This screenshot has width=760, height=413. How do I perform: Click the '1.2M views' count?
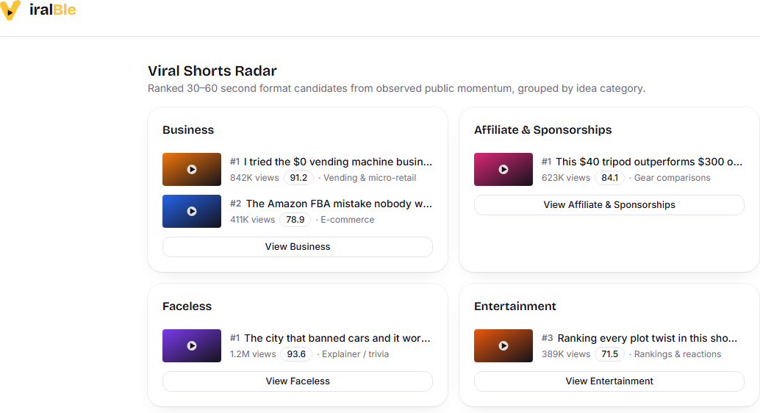point(253,354)
